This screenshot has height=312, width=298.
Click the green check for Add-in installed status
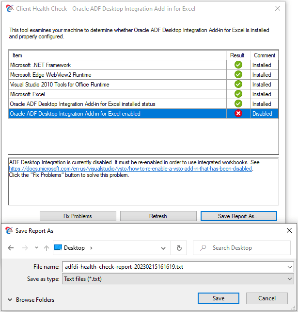click(x=238, y=104)
